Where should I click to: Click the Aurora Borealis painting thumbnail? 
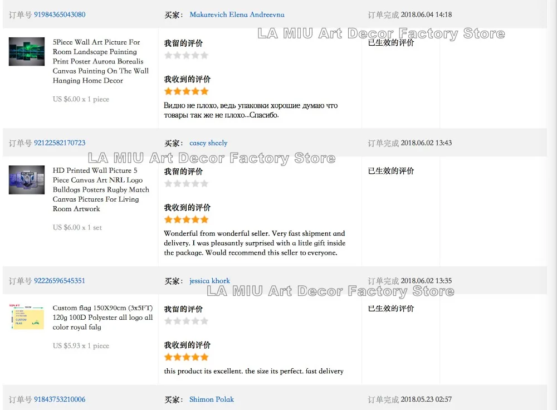[x=26, y=52]
